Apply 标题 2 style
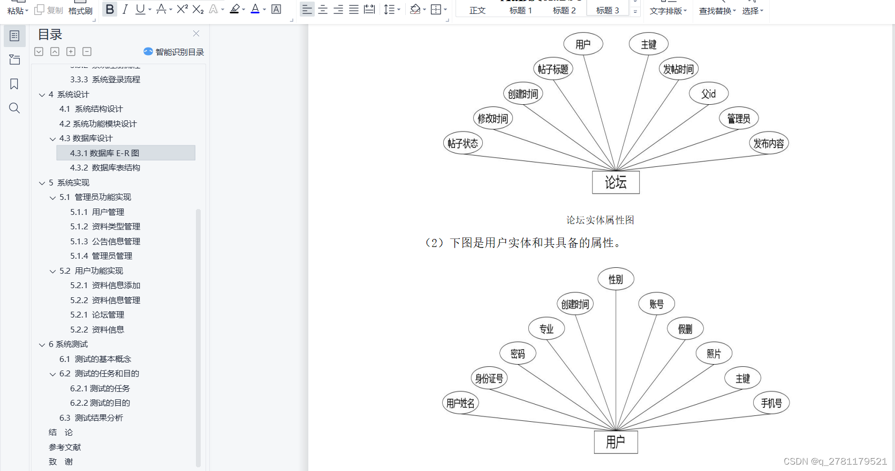Image resolution: width=895 pixels, height=471 pixels. point(564,10)
